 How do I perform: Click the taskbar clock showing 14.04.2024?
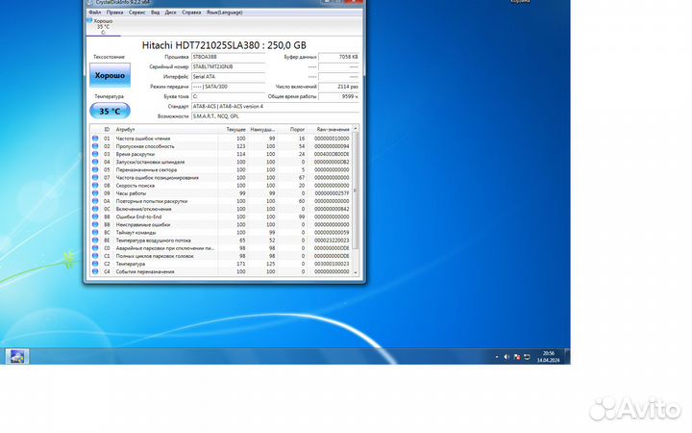(x=548, y=357)
